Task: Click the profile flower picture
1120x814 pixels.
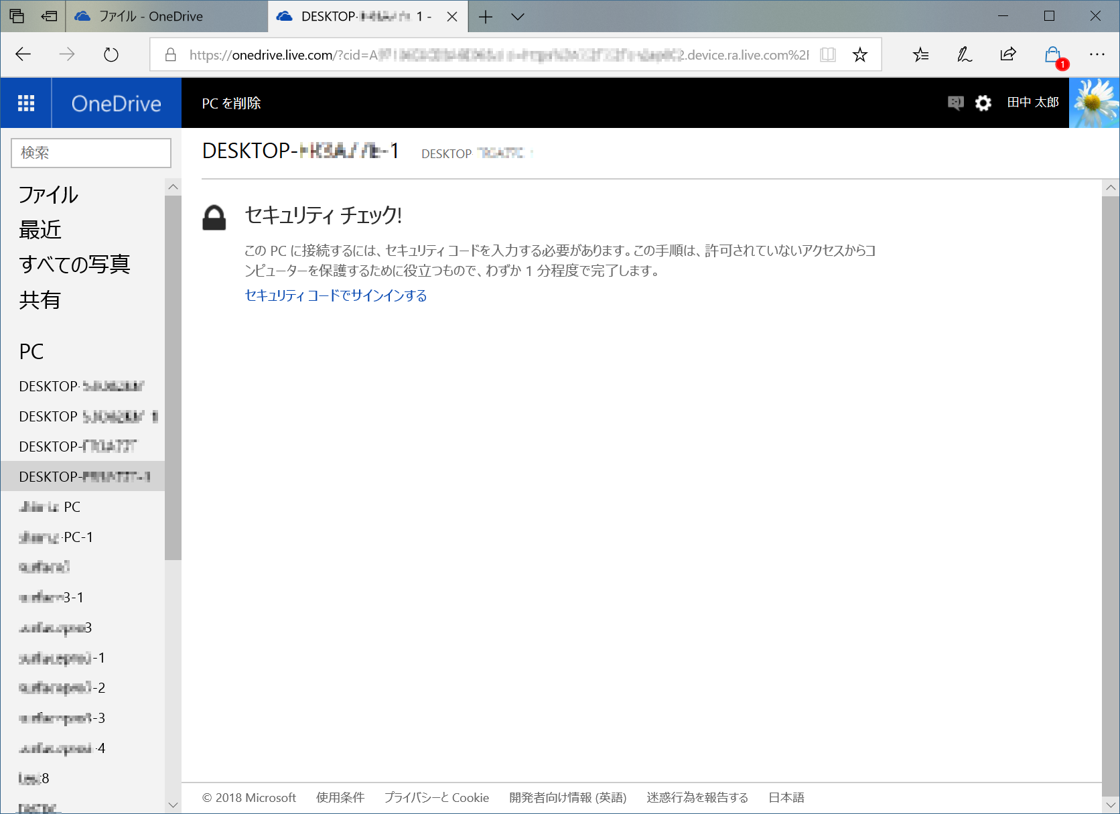Action: tap(1095, 103)
